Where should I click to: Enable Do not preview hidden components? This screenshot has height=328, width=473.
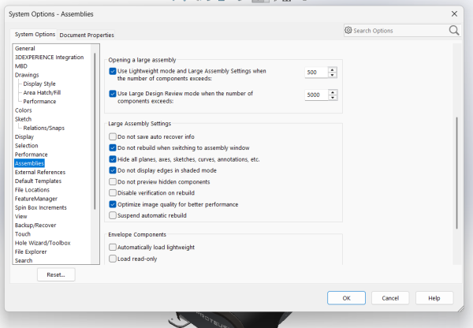click(x=113, y=181)
